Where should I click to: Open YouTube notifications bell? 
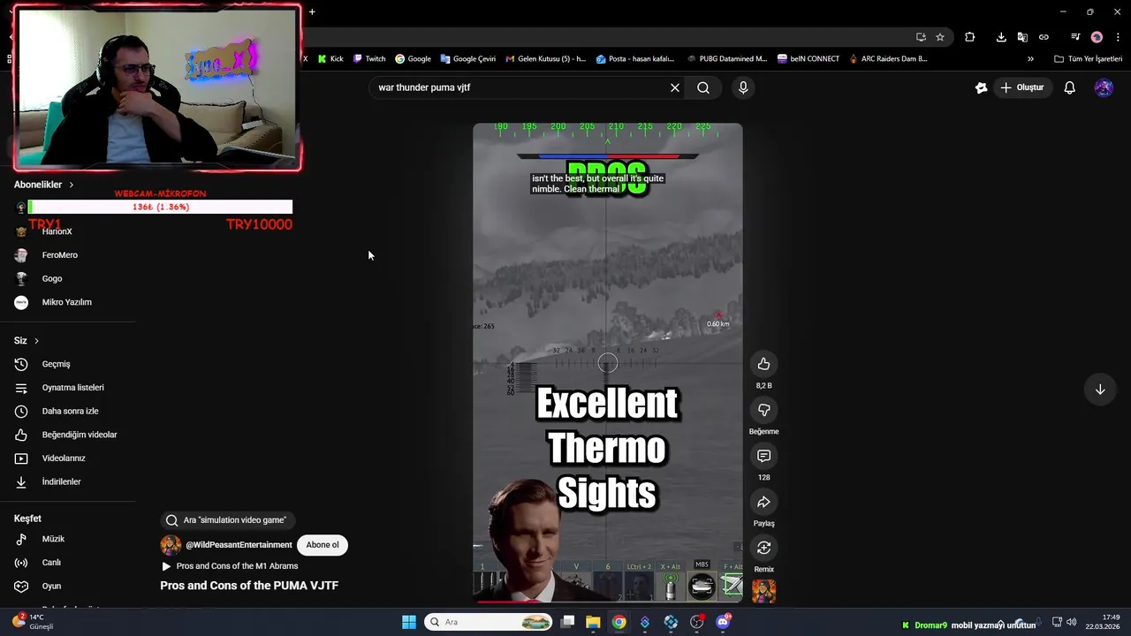1069,87
